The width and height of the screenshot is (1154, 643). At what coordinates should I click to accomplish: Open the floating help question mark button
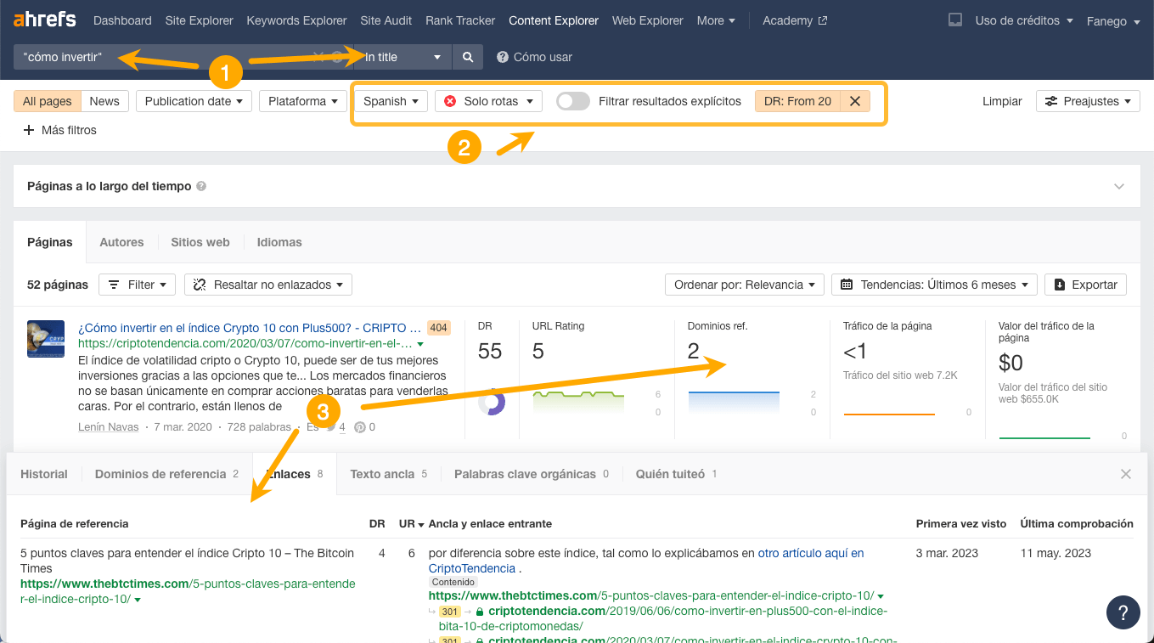[1123, 612]
